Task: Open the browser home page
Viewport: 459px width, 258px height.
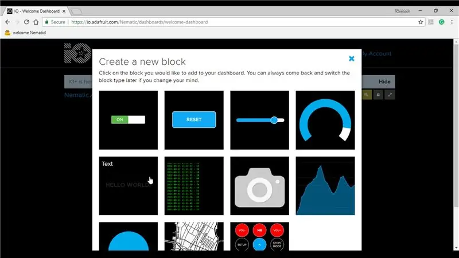Action: pyautogui.click(x=36, y=22)
